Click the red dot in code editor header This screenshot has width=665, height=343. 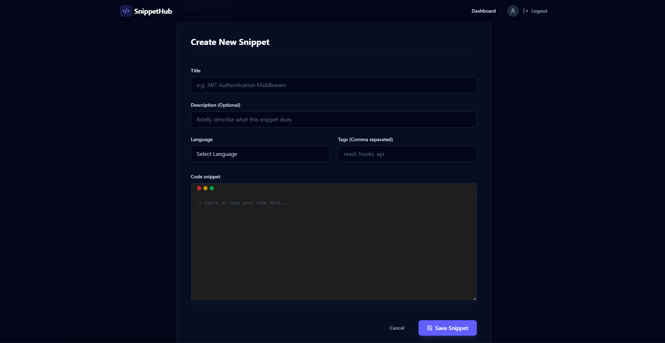(x=199, y=188)
